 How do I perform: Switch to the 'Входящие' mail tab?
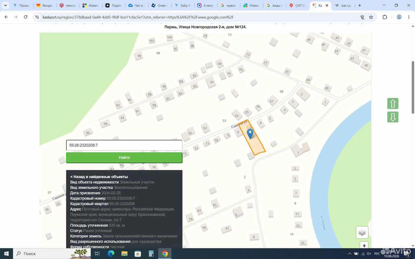coord(44,6)
